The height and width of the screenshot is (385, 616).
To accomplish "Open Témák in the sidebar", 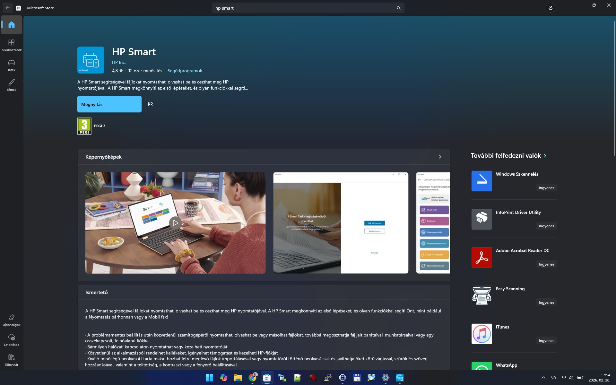I will tap(12, 85).
